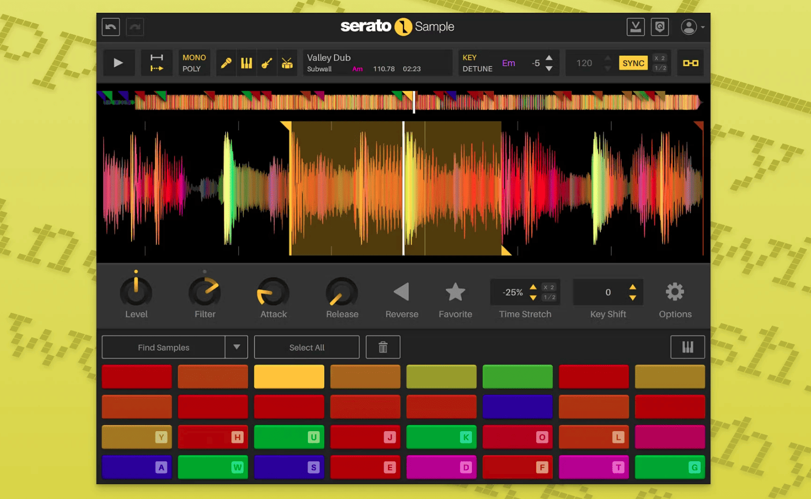Click the Select All button
The height and width of the screenshot is (499, 811).
pyautogui.click(x=306, y=347)
